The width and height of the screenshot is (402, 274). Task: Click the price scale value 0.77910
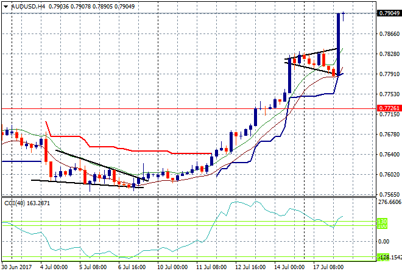click(x=389, y=74)
